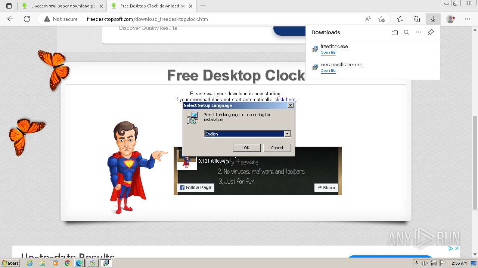Open more options in Downloads panel
The image size is (478, 268).
point(419,32)
